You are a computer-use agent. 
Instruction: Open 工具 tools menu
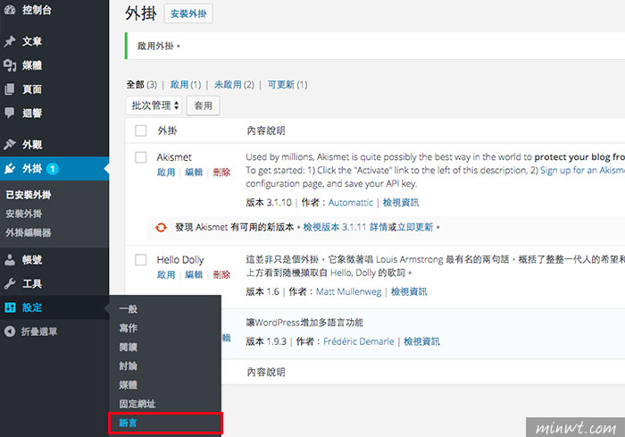32,284
